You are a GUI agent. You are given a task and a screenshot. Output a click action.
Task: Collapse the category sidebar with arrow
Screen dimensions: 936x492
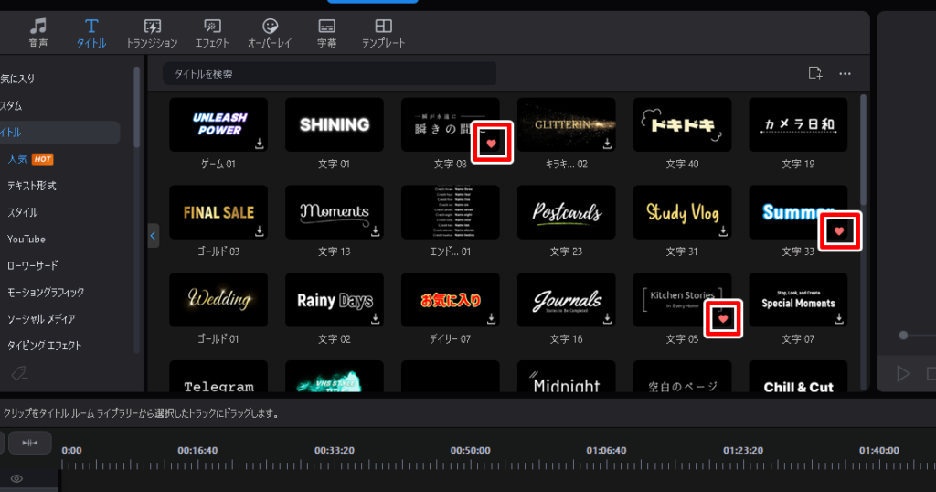tap(154, 236)
